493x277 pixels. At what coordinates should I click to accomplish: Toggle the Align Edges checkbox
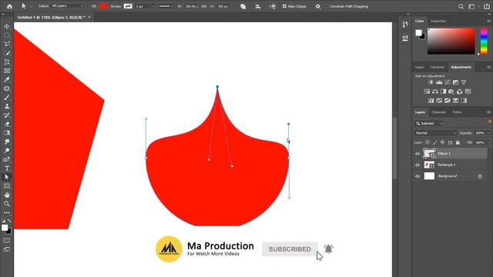[284, 6]
